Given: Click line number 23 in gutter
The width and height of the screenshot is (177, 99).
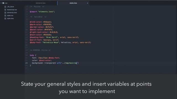Looking at the screenshot, I should 27,63.
